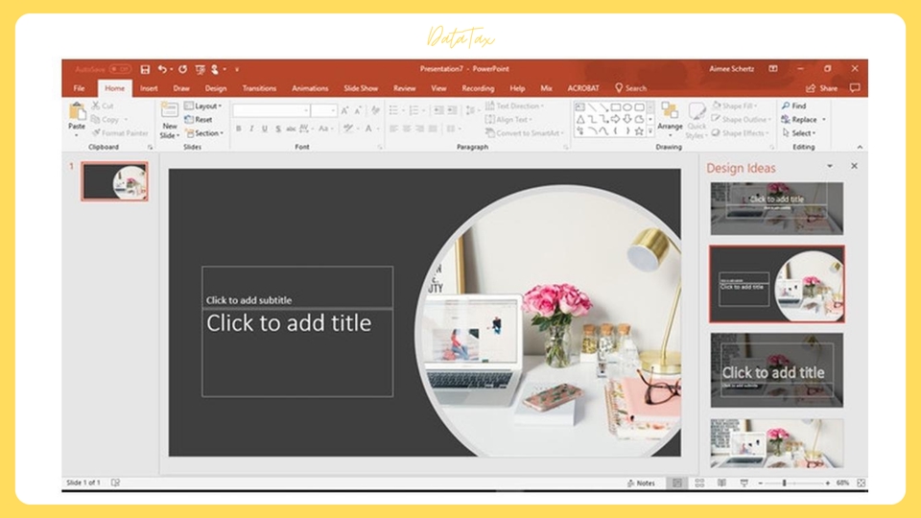This screenshot has width=921, height=518.
Task: Click the Share button
Action: 822,88
